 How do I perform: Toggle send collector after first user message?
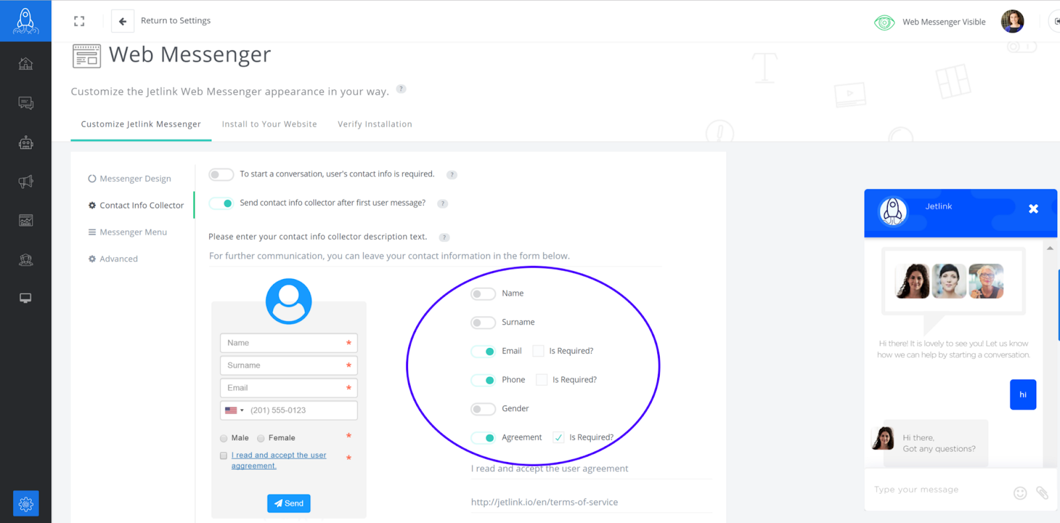(221, 203)
